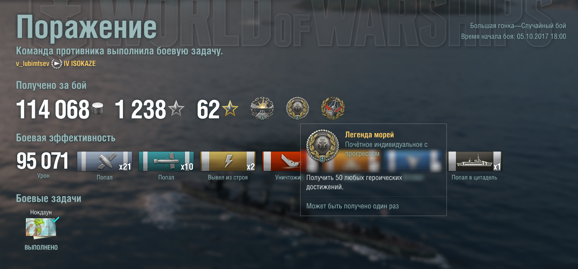Open the Нокдаун combat mission thumbnail
Image resolution: width=578 pixels, height=269 pixels.
click(41, 228)
